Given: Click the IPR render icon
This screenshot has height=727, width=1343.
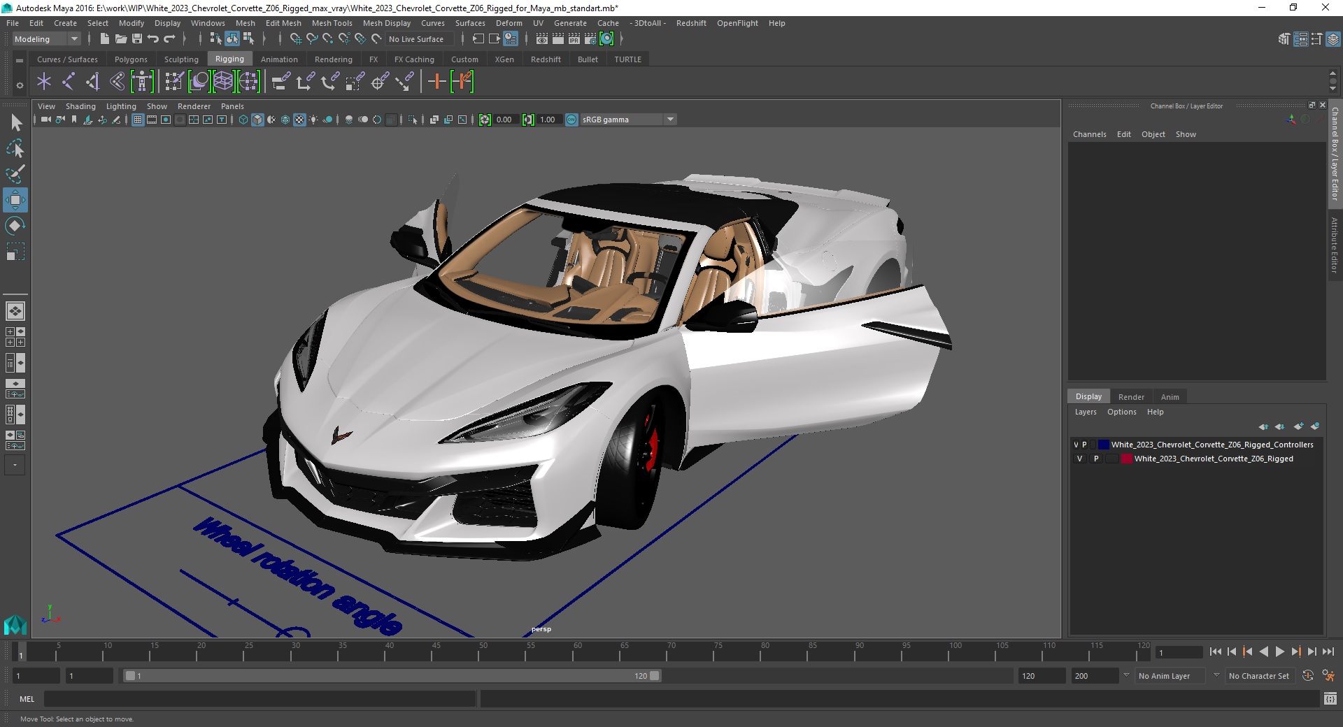Looking at the screenshot, I should coord(574,39).
